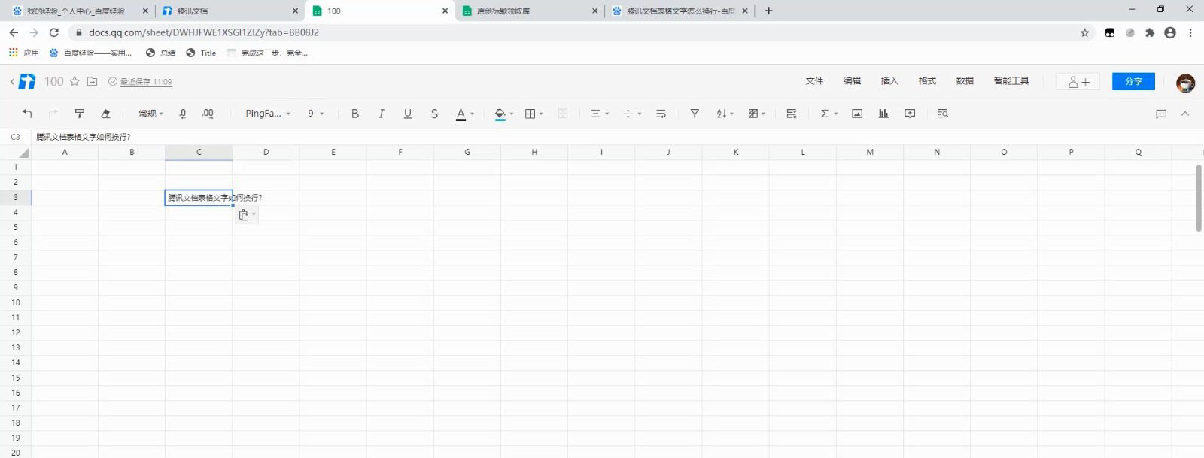Open the font color dropdown arrow
1204x458 pixels.
tap(473, 114)
